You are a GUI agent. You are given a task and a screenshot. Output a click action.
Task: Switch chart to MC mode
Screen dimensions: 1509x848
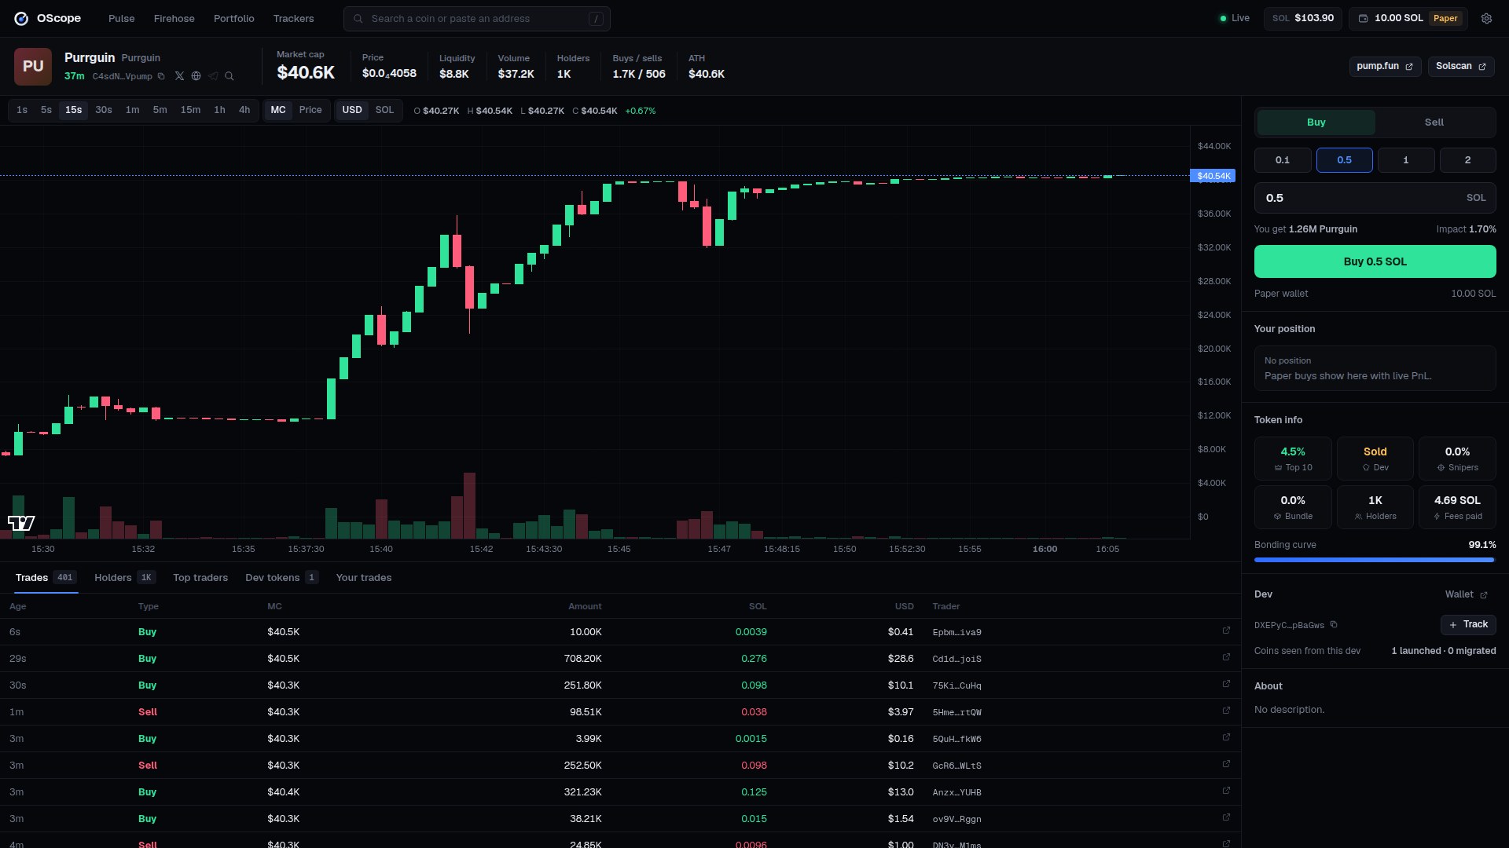(x=278, y=110)
